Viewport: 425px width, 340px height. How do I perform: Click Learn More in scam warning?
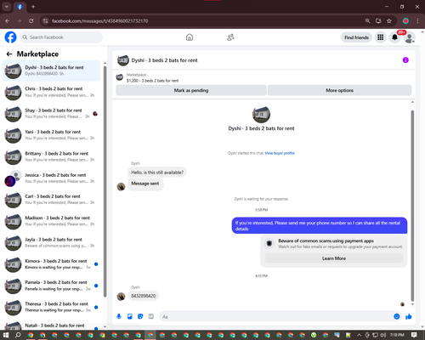coord(334,258)
